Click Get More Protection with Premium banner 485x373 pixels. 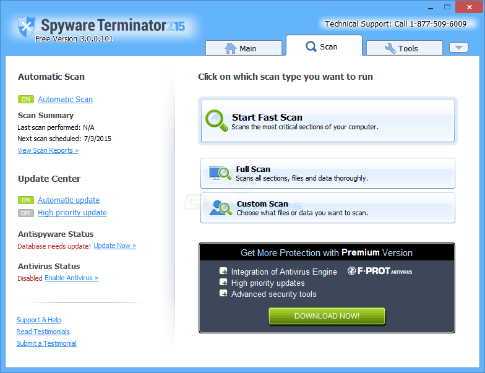click(x=327, y=252)
